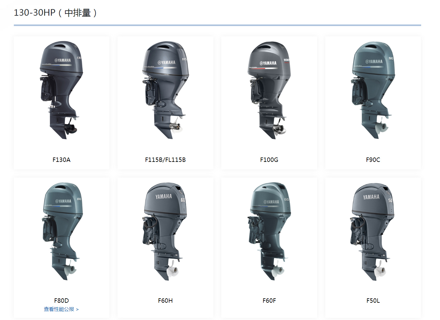Select the F90C model label

[373, 160]
